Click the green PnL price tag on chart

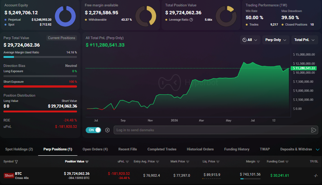click(x=304, y=68)
